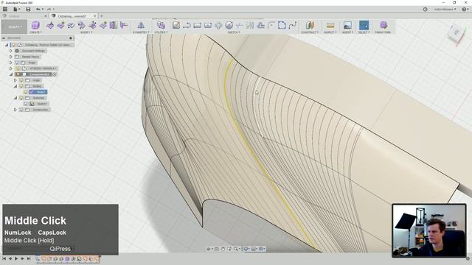Open the SCULPT workspace dropdown

coord(15,26)
